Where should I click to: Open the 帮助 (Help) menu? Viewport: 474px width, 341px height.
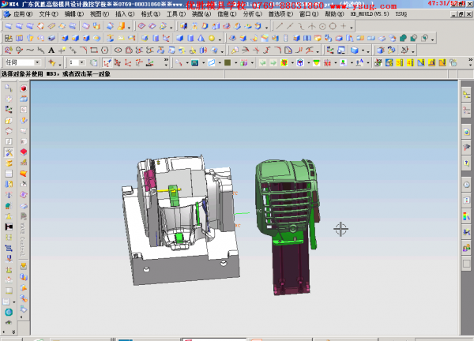point(334,14)
